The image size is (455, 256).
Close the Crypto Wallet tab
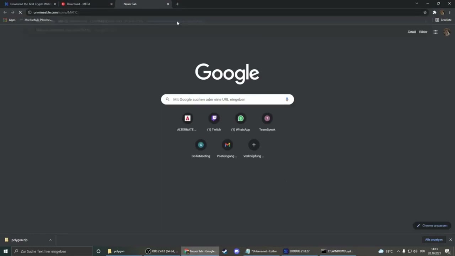click(x=55, y=4)
